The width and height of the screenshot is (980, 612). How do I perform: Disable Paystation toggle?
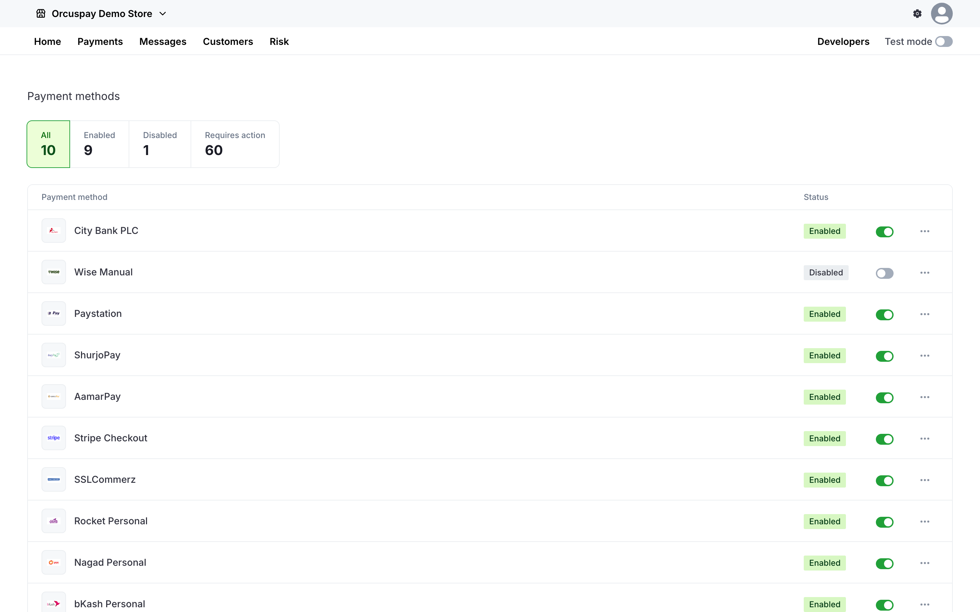[884, 314]
